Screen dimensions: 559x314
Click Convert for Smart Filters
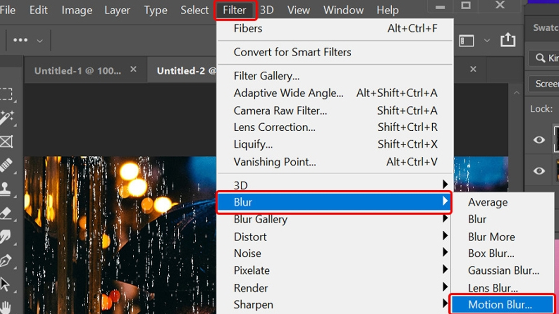click(292, 52)
